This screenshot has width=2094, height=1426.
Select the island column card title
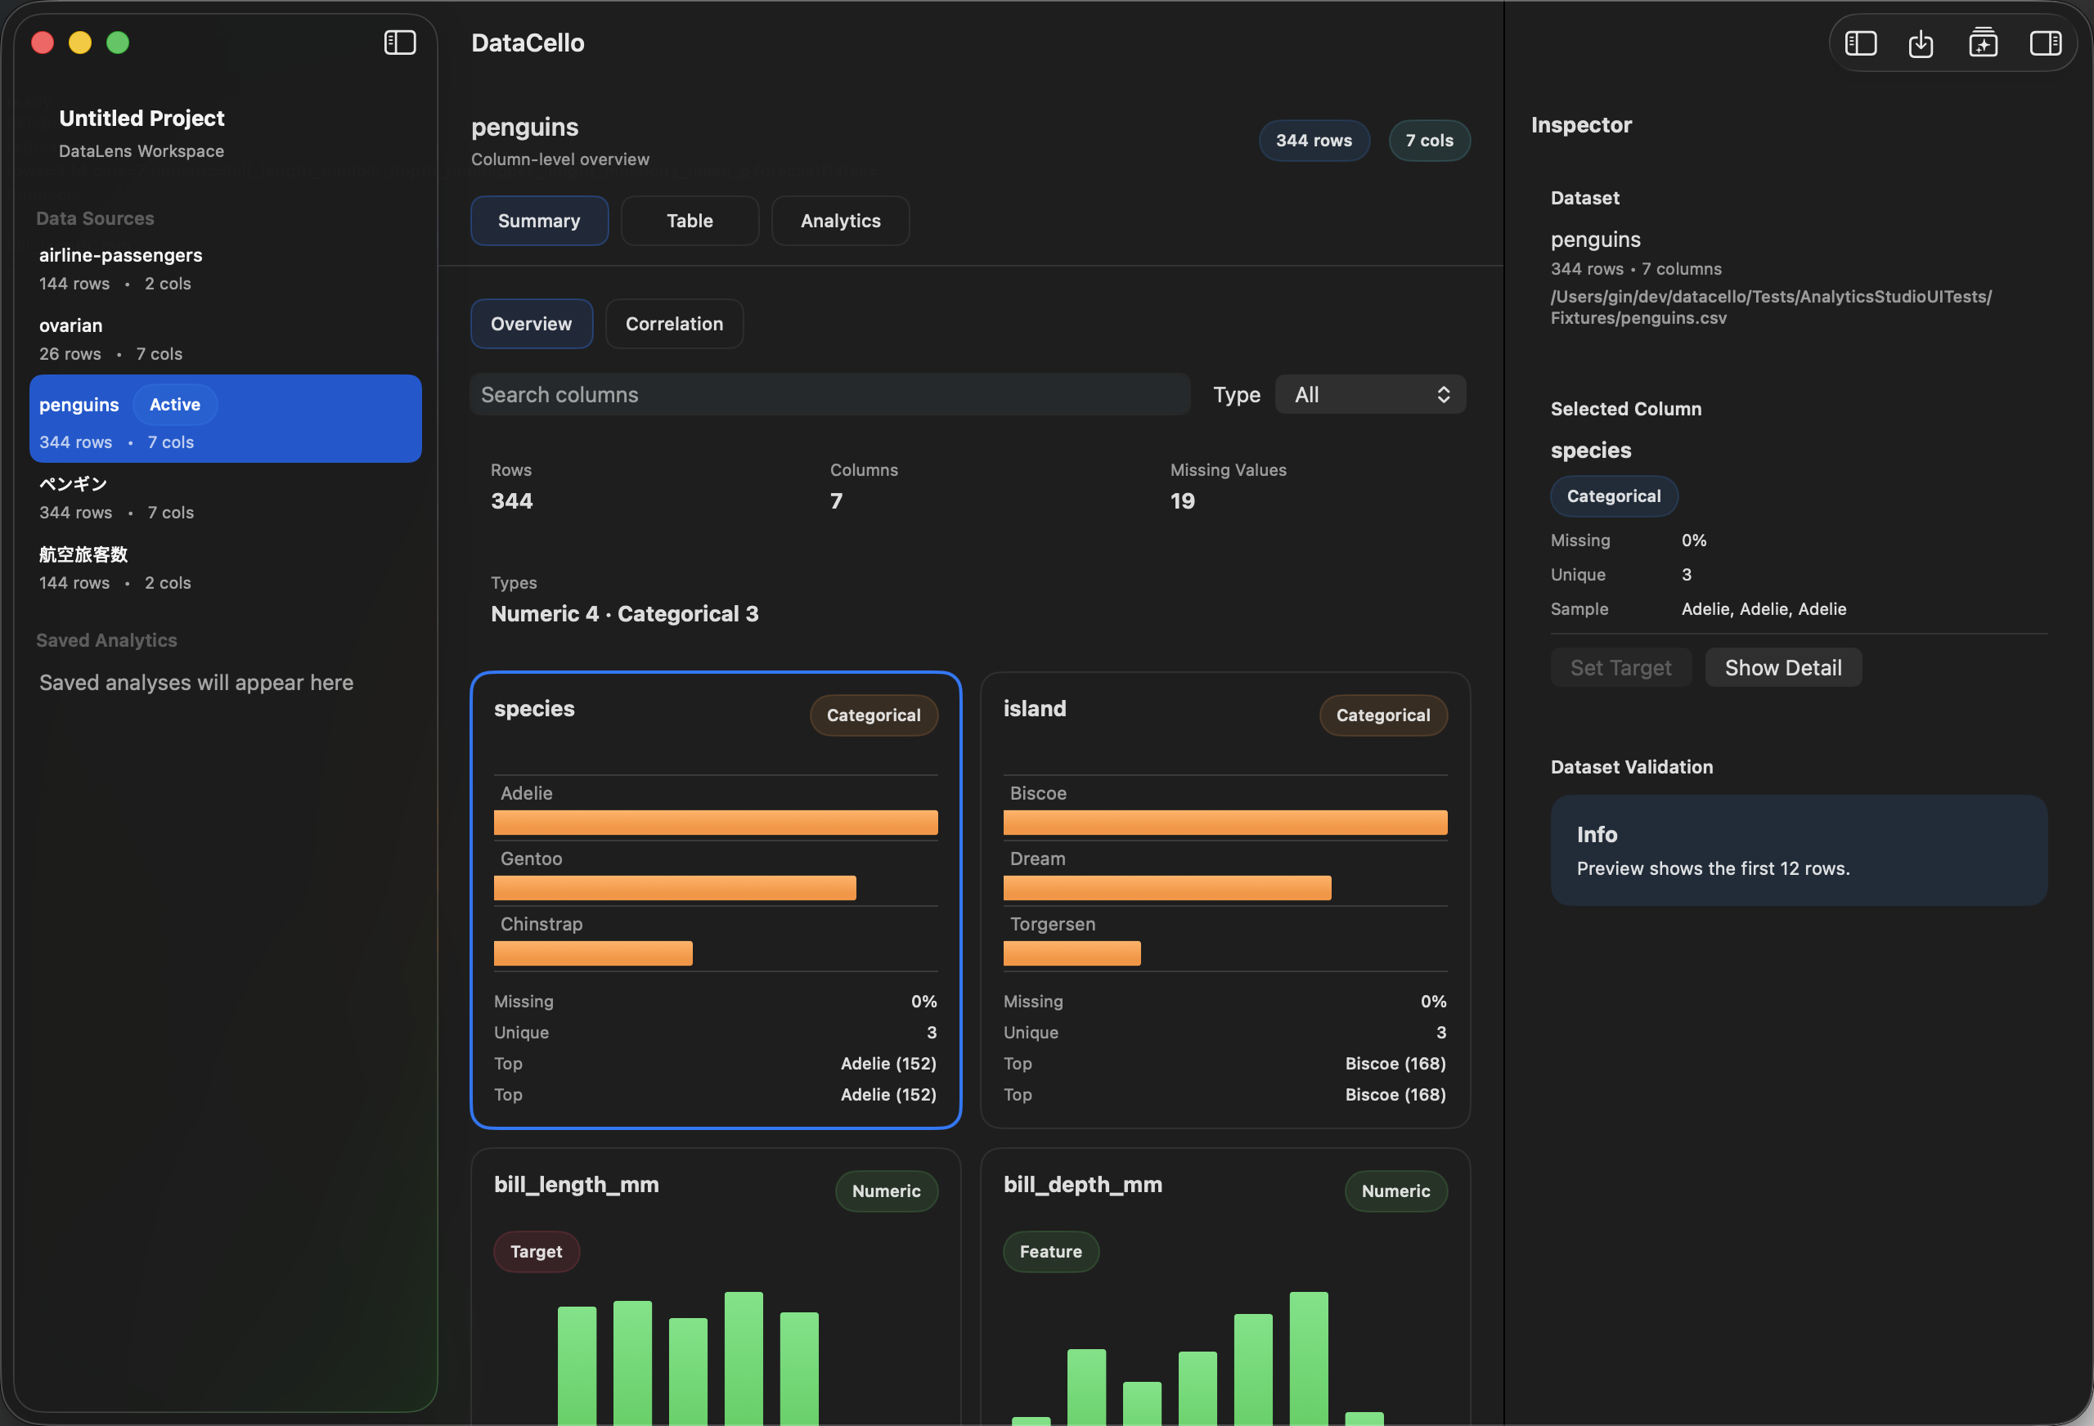[1035, 708]
